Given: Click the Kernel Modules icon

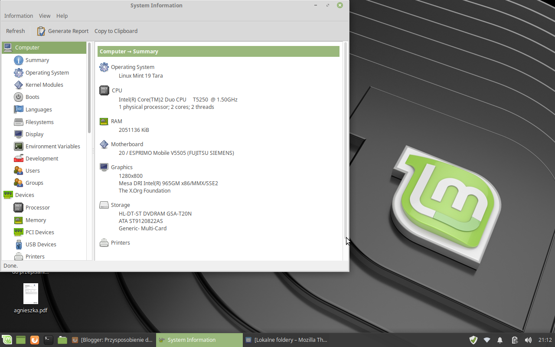Looking at the screenshot, I should (18, 85).
